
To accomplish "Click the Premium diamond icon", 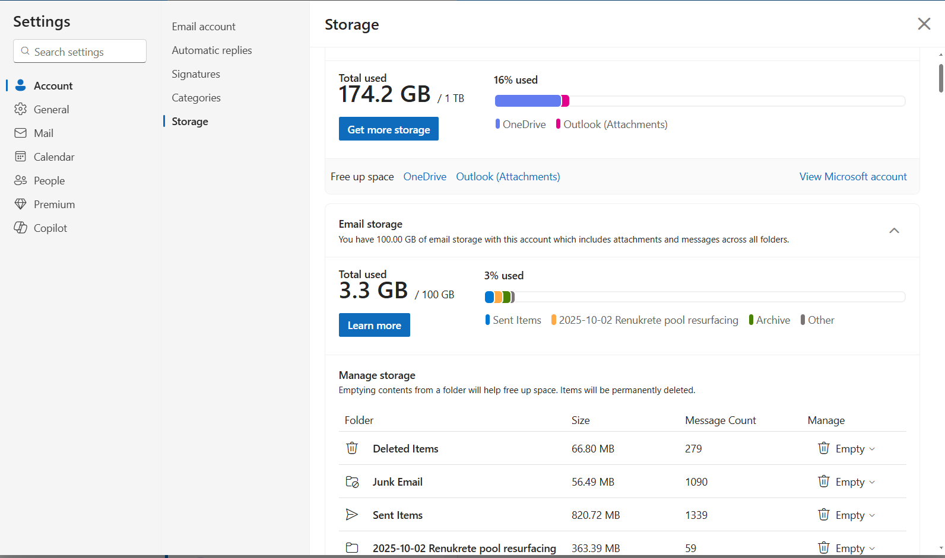I will (x=21, y=204).
